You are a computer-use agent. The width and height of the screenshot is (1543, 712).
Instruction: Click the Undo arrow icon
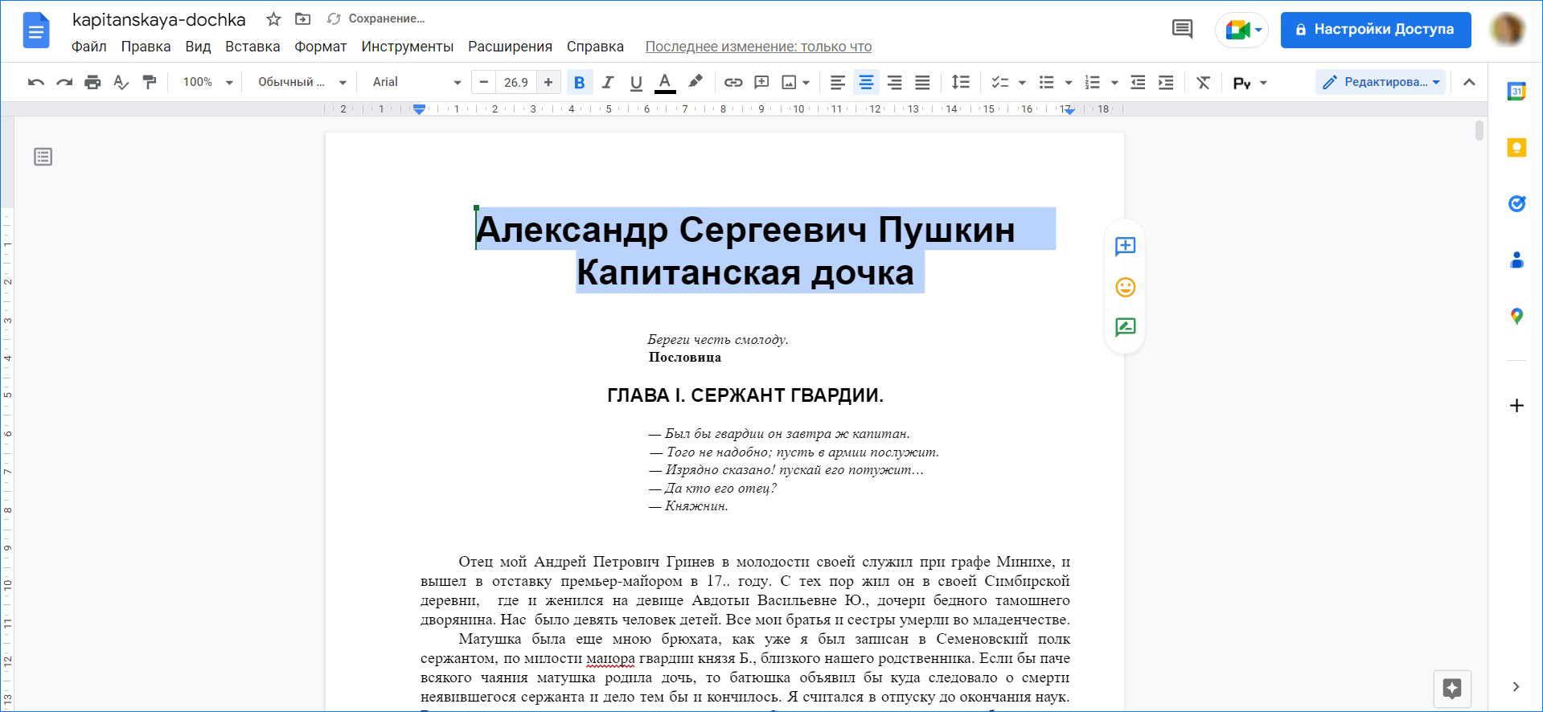[x=35, y=82]
